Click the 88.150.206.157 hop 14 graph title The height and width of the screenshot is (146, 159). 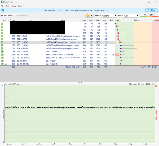13,84
